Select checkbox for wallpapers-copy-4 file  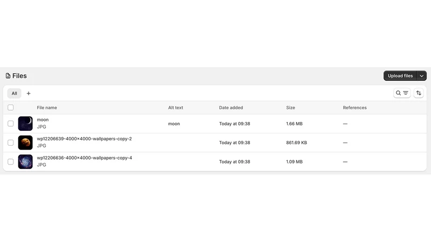pos(10,162)
